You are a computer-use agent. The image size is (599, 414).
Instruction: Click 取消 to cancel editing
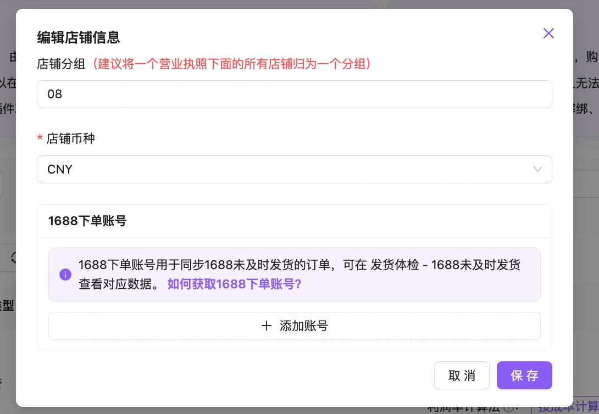pyautogui.click(x=462, y=376)
